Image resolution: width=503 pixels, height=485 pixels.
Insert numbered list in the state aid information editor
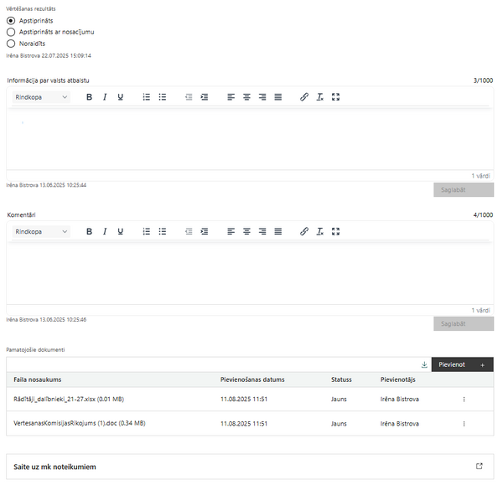(x=146, y=97)
